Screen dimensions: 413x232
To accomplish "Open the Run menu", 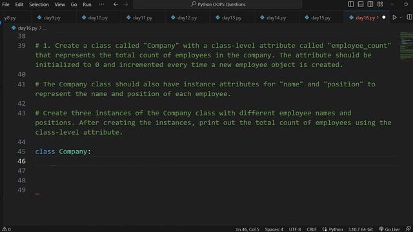I will [x=87, y=5].
